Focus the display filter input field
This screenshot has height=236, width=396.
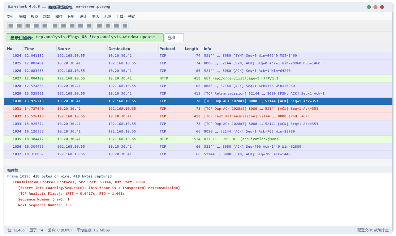pyautogui.click(x=85, y=38)
